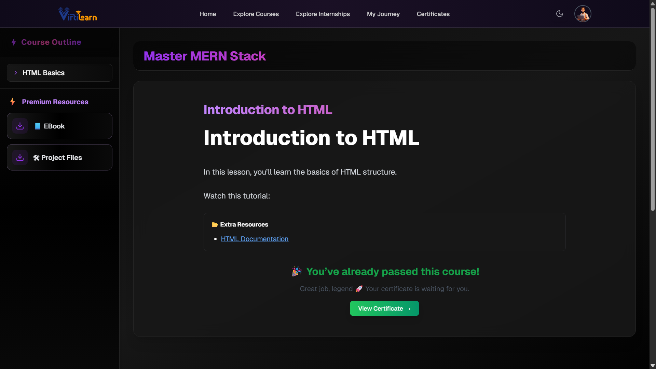Viewport: 656px width, 369px height.
Task: Click the party popper emoji icon
Action: click(x=297, y=272)
